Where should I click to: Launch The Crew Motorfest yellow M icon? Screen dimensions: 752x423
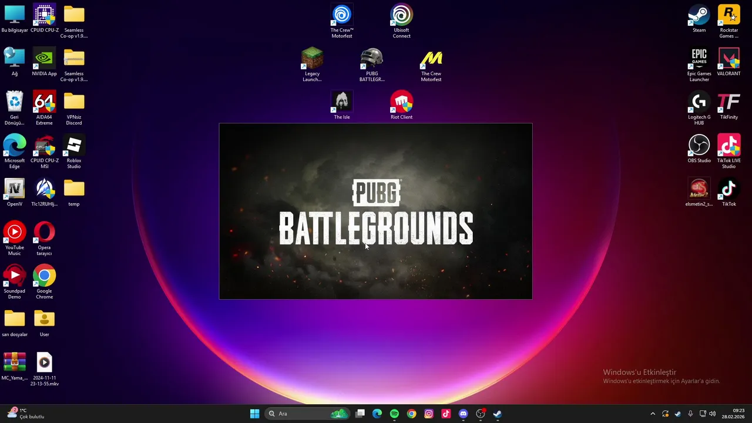click(431, 65)
